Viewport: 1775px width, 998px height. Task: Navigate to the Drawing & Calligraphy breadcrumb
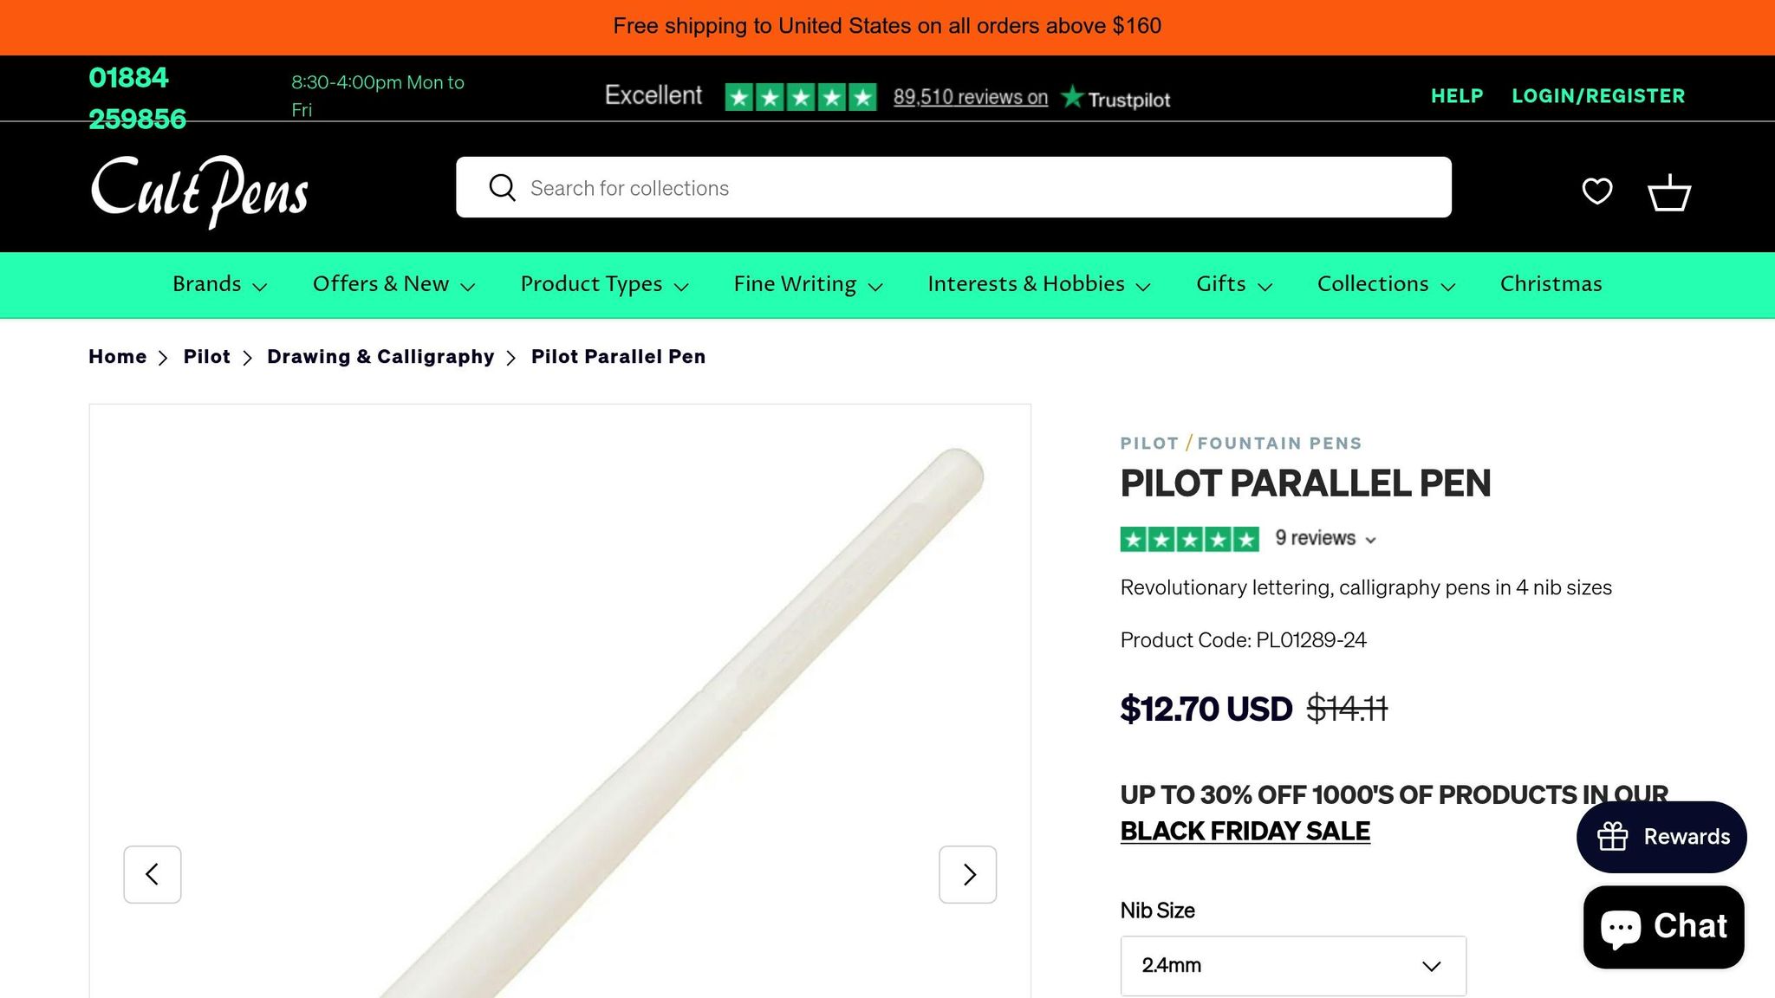381,356
